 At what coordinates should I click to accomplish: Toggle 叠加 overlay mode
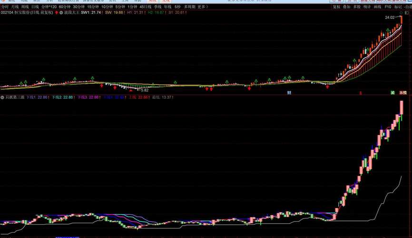346,7
